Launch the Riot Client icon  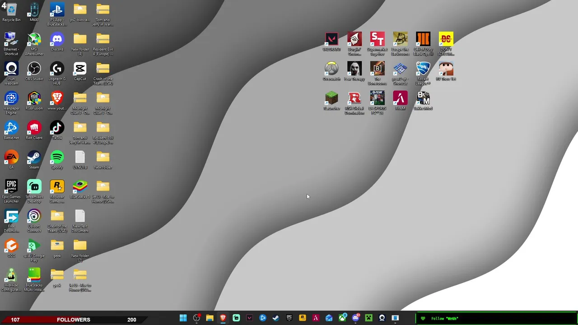[x=34, y=130]
